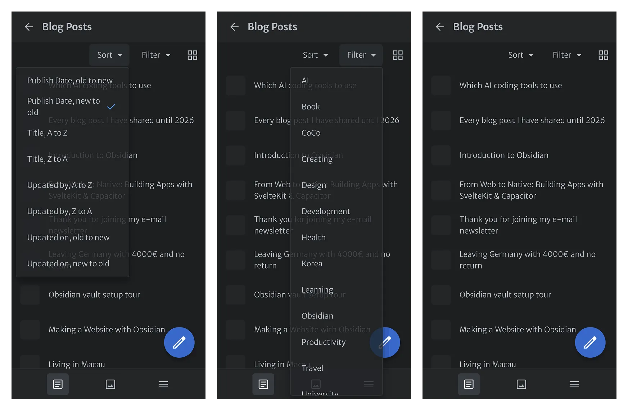Filter by 'Travel' tag
This screenshot has width=628, height=411.
pyautogui.click(x=336, y=368)
